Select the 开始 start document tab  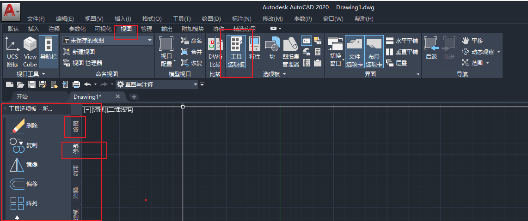pos(22,97)
